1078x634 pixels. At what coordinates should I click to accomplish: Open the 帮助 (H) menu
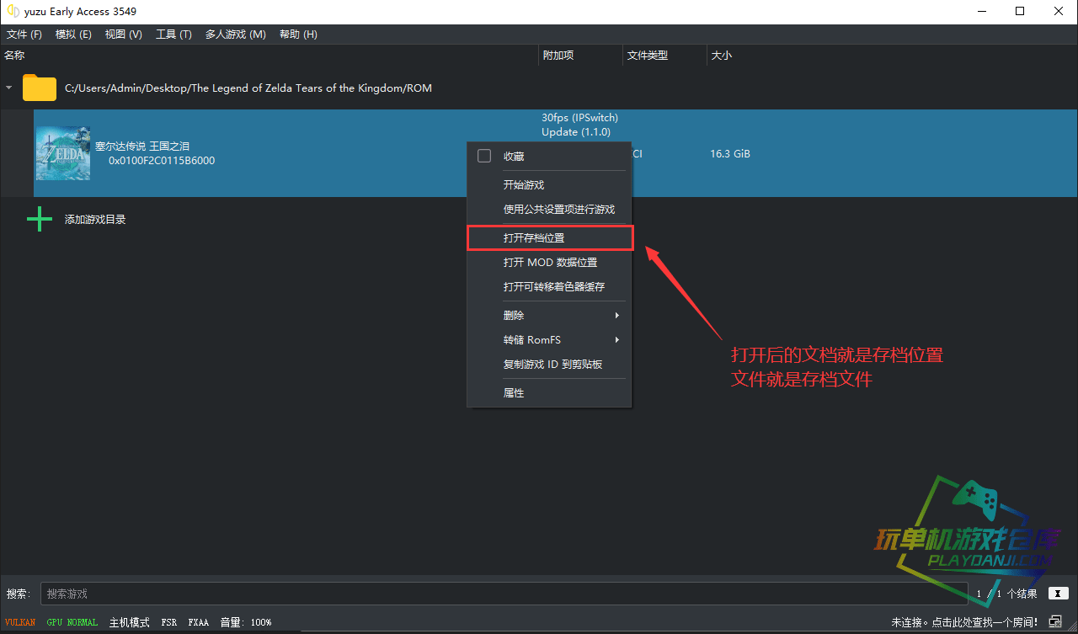point(298,35)
